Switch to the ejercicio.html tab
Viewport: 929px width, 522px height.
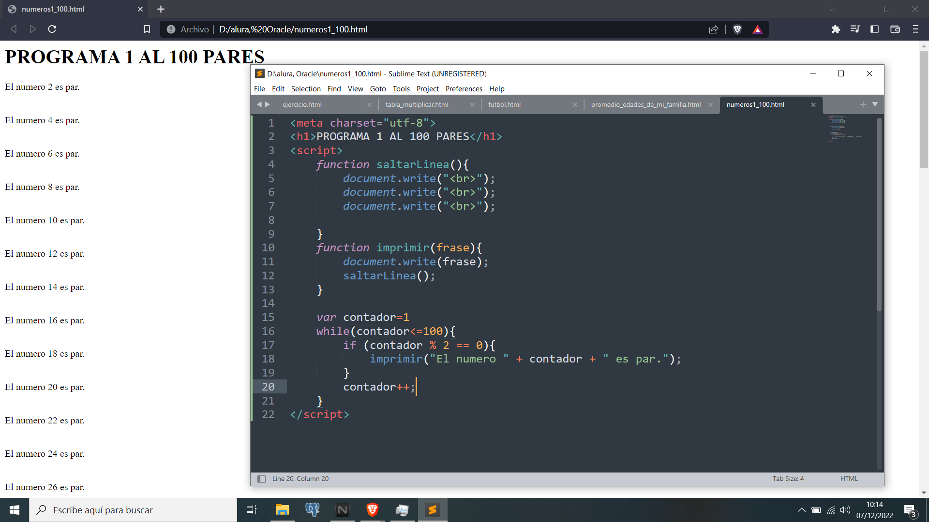pos(302,104)
